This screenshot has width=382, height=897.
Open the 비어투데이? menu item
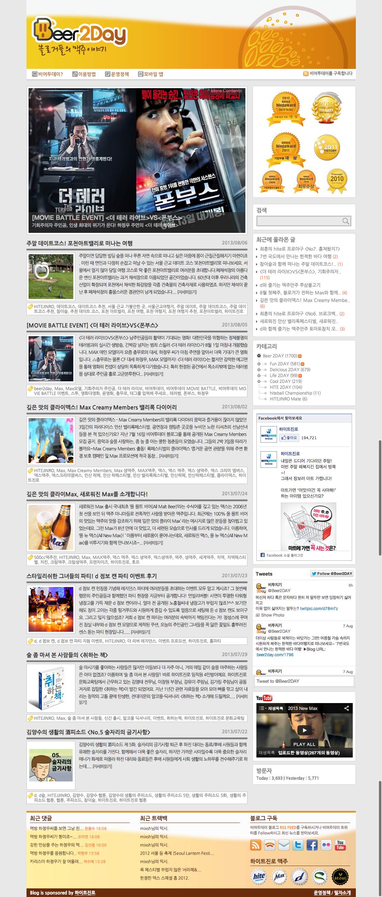pyautogui.click(x=47, y=74)
